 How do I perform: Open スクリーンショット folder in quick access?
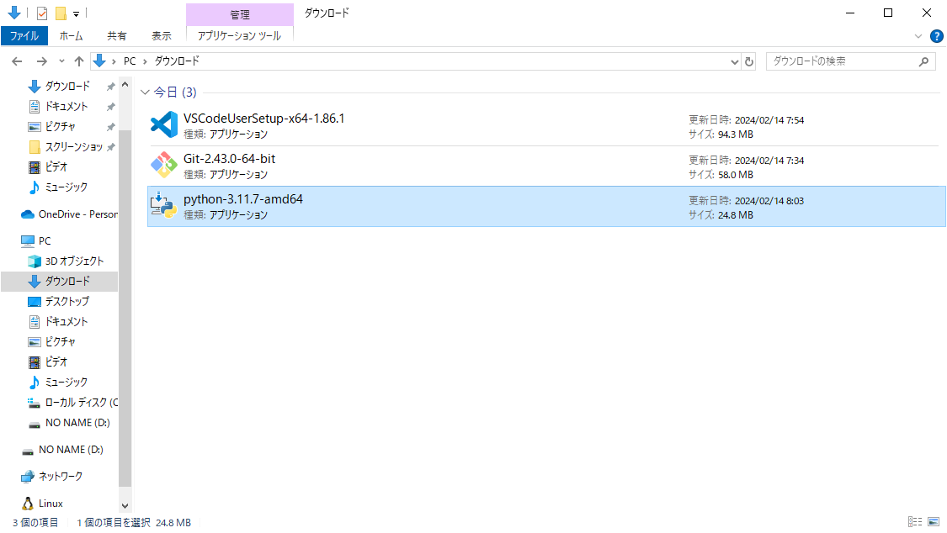[74, 147]
